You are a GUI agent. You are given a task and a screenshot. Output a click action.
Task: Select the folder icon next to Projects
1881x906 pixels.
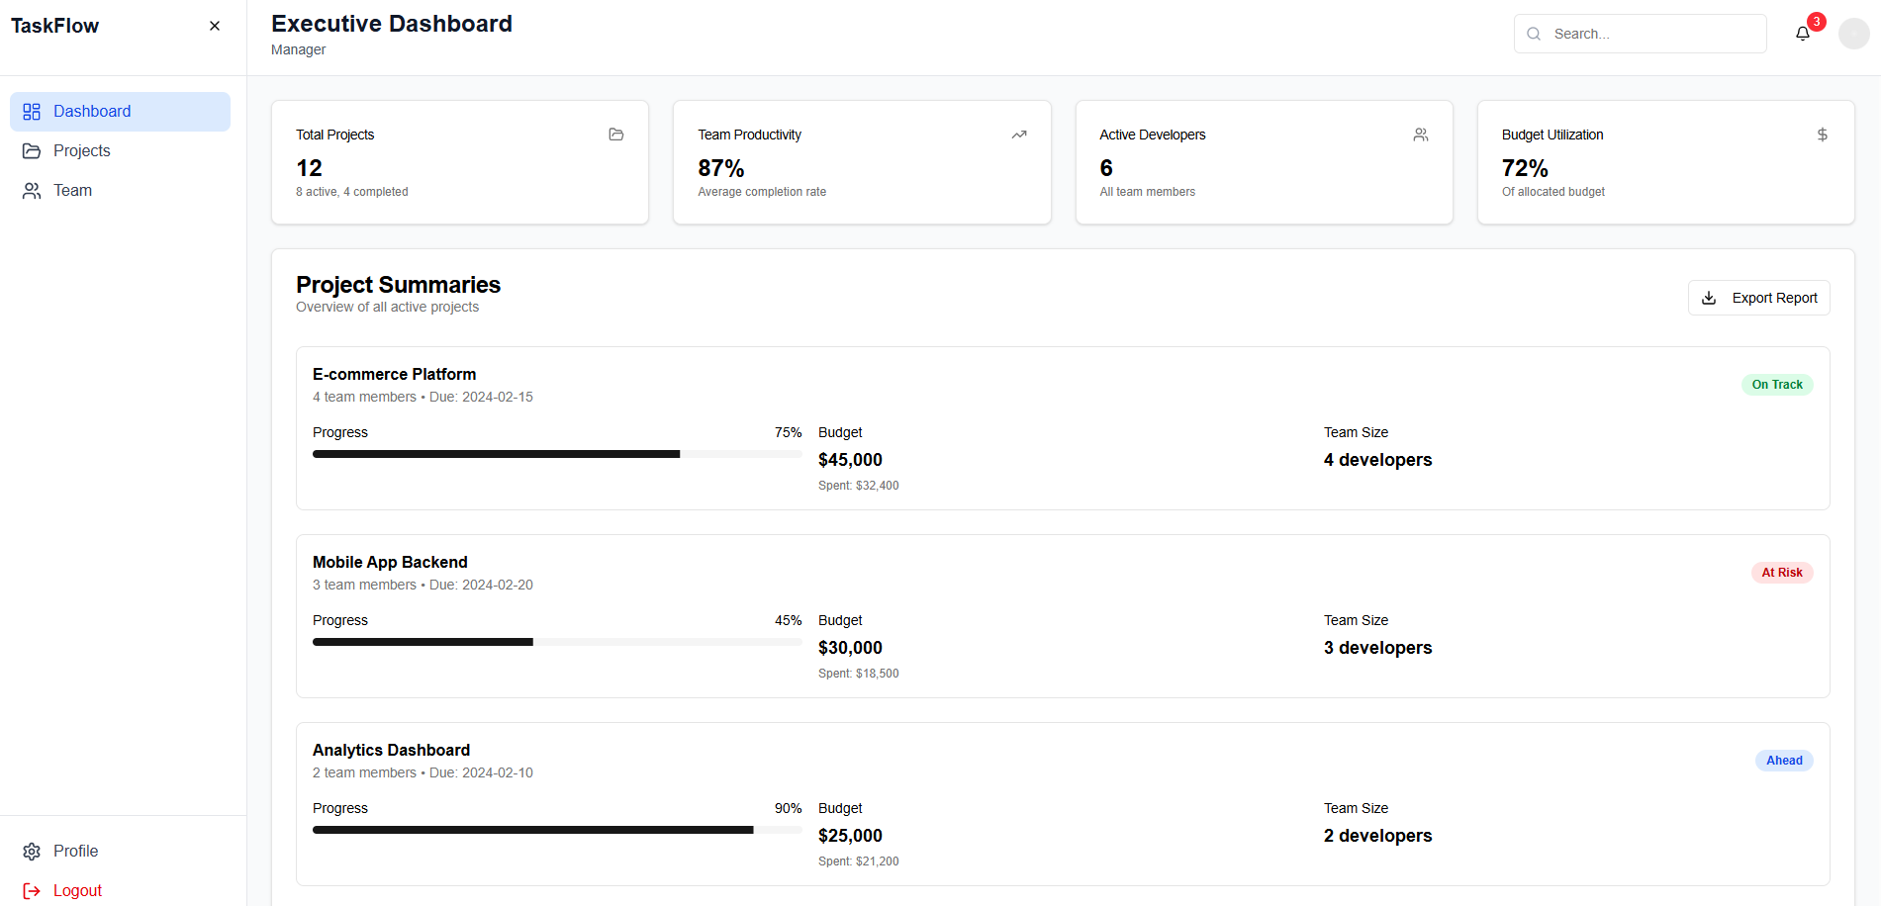pos(32,150)
